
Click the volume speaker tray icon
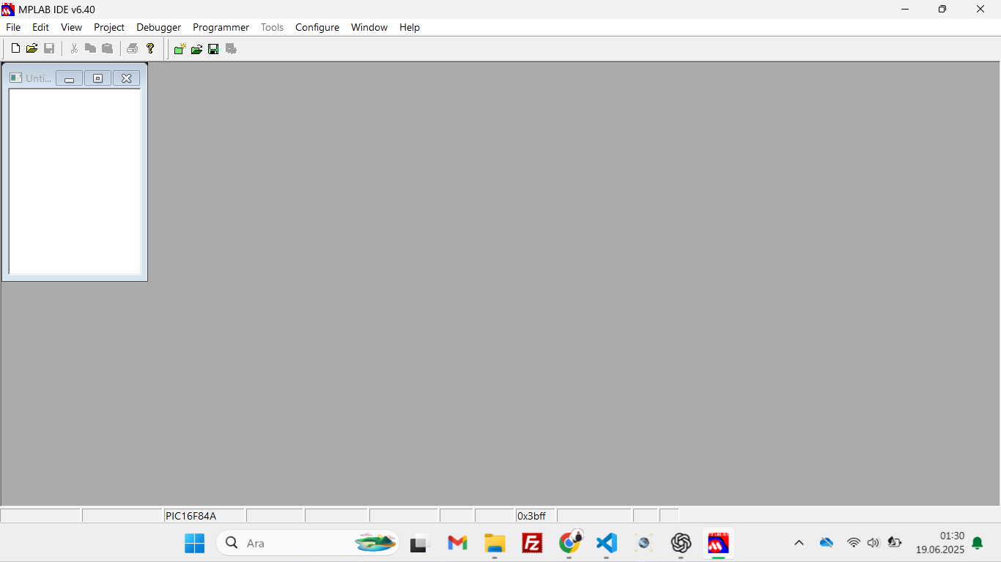pos(873,543)
